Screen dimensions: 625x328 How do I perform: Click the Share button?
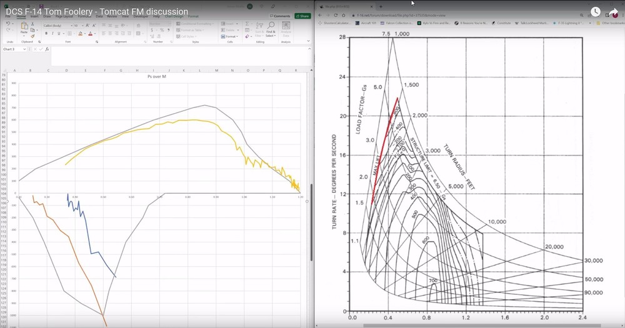coord(302,16)
